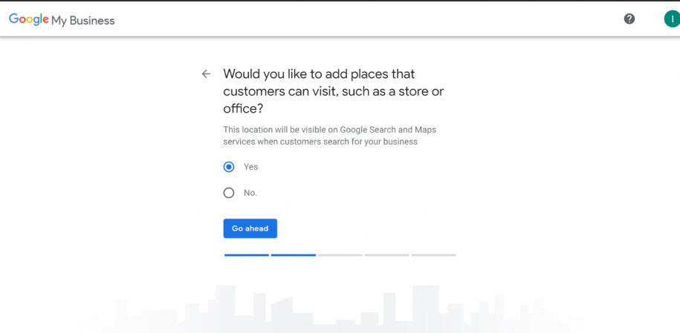Click the "Yes" option label
The width and height of the screenshot is (680, 333).
(x=251, y=167)
